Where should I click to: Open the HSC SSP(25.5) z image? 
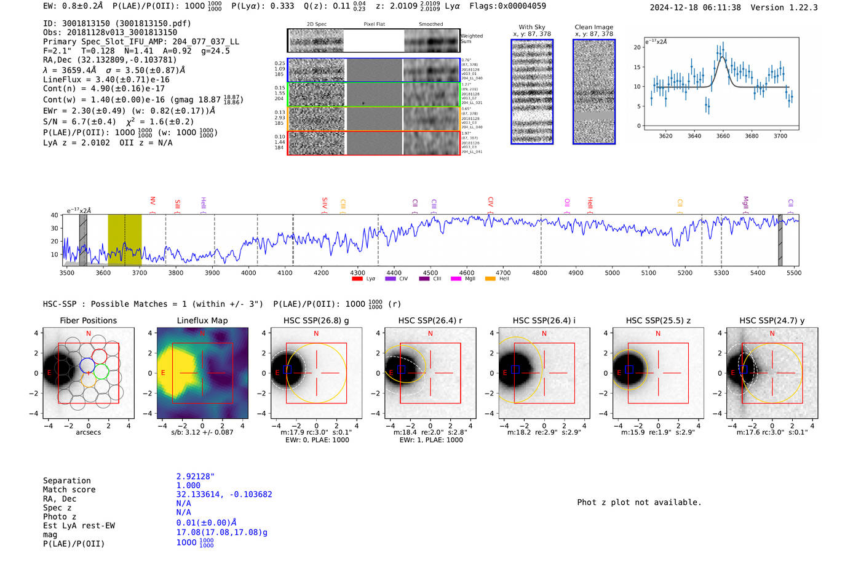coord(658,373)
